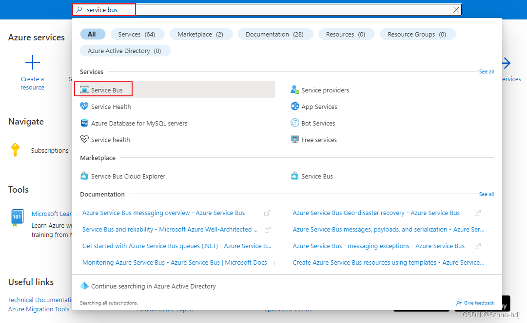
Task: Click the Microsoft Learn 101 icon
Action: click(17, 217)
